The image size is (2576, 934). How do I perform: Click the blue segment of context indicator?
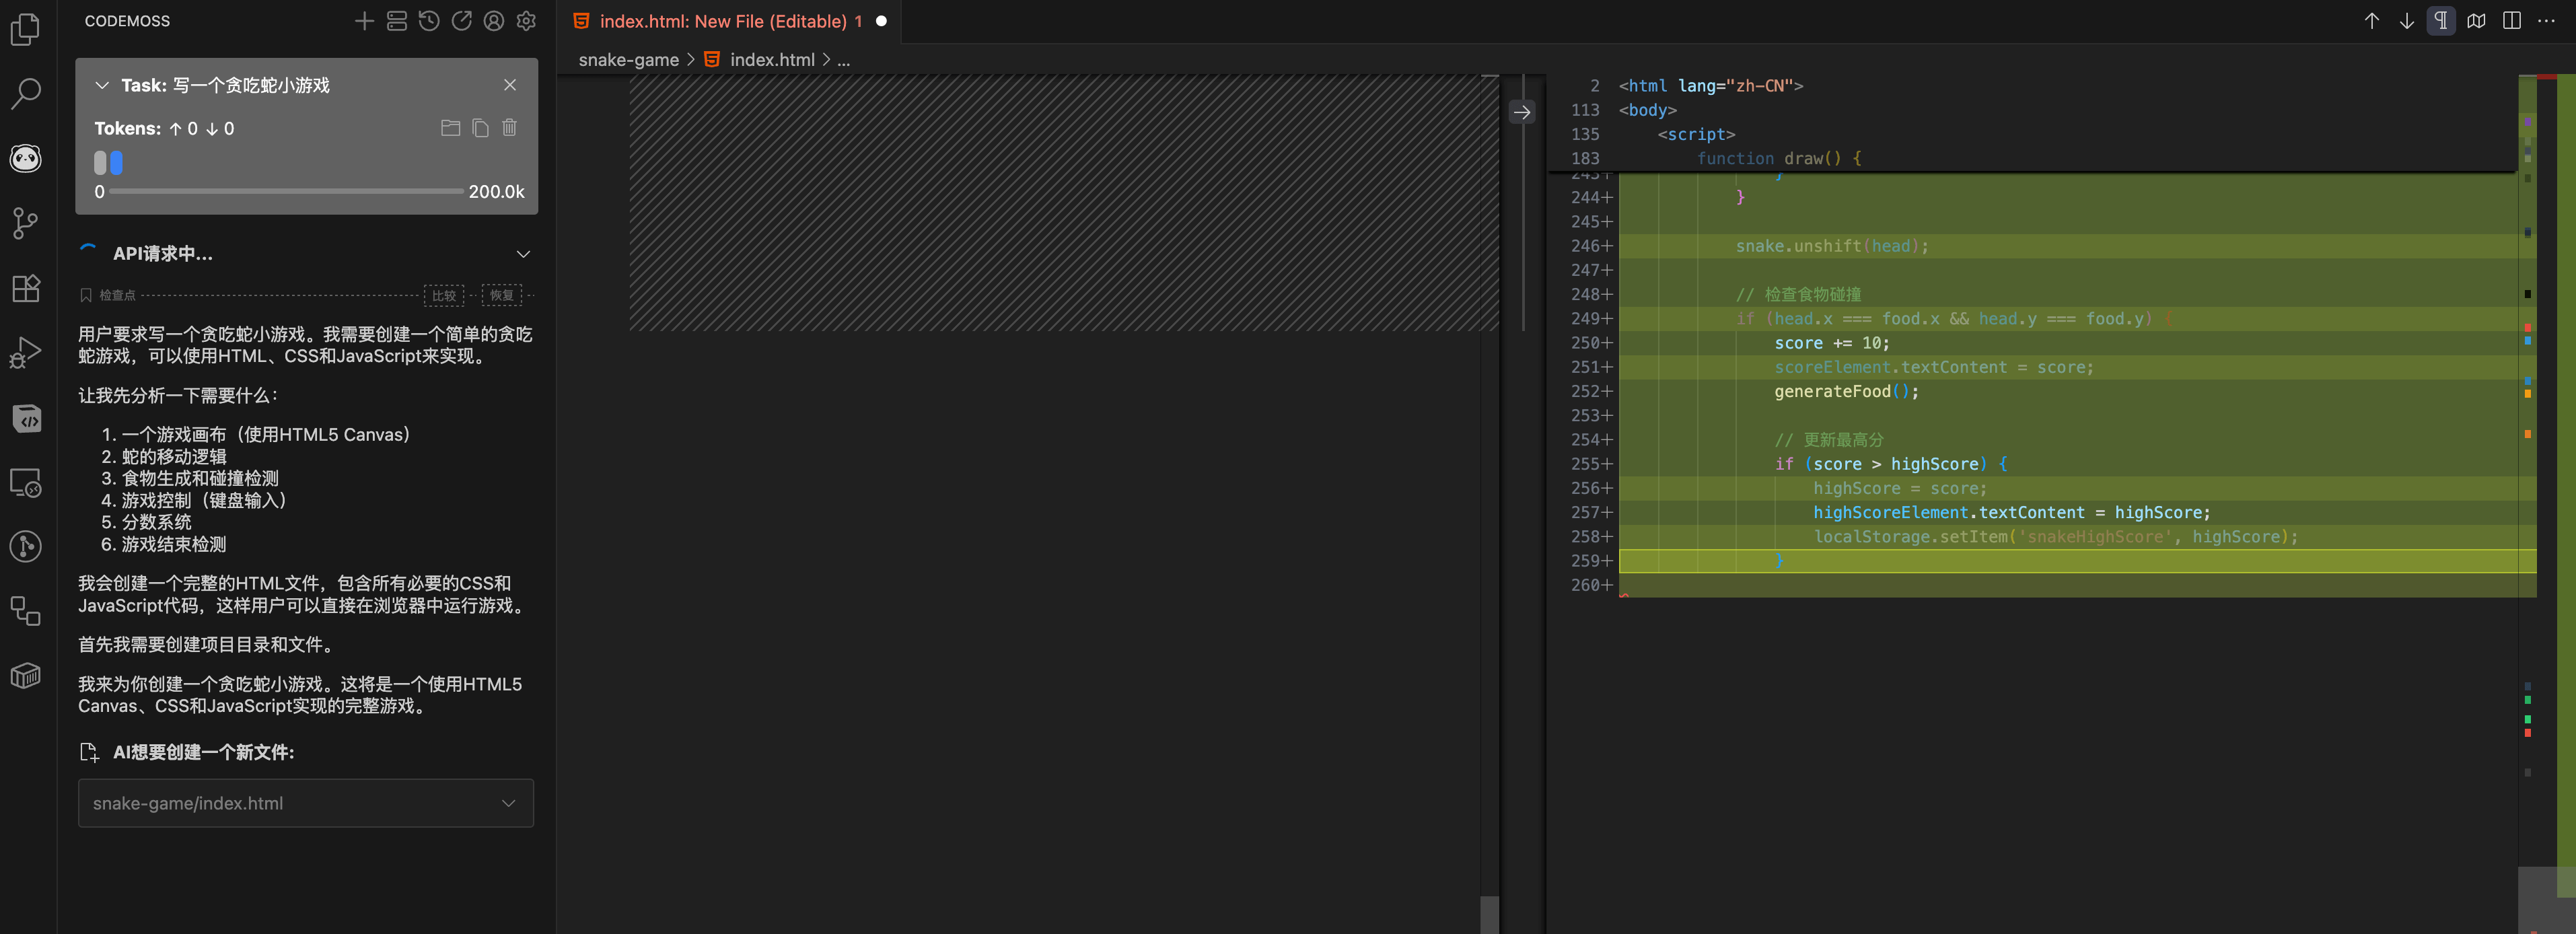(116, 162)
